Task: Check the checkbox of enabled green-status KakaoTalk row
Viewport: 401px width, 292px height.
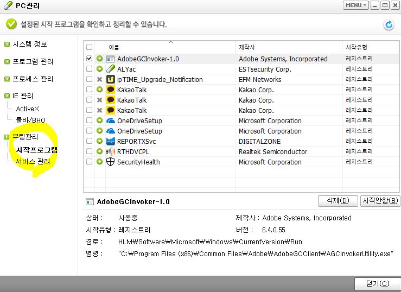Action: coord(89,89)
